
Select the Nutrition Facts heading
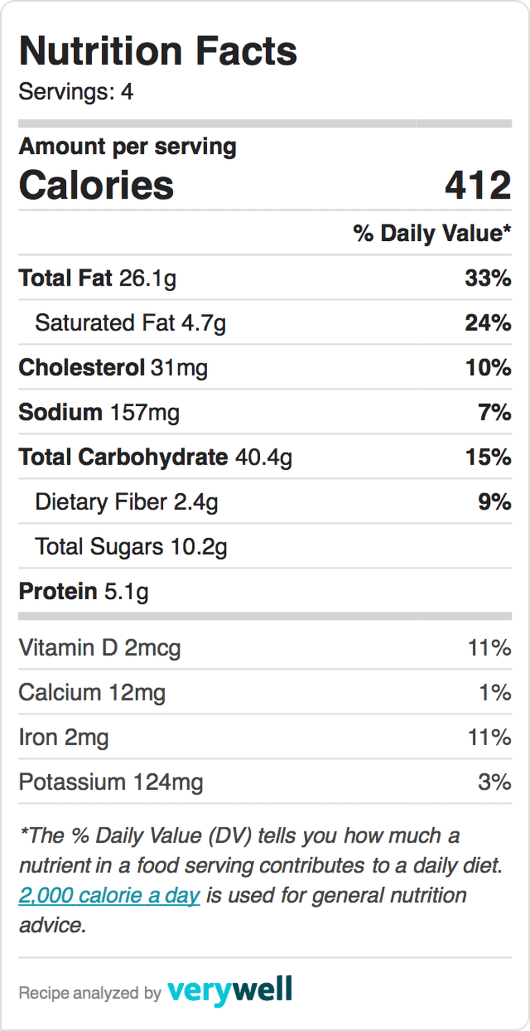pos(158,51)
